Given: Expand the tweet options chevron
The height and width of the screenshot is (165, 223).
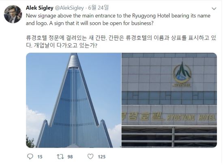Looking at the screenshot, I should click(214, 8).
